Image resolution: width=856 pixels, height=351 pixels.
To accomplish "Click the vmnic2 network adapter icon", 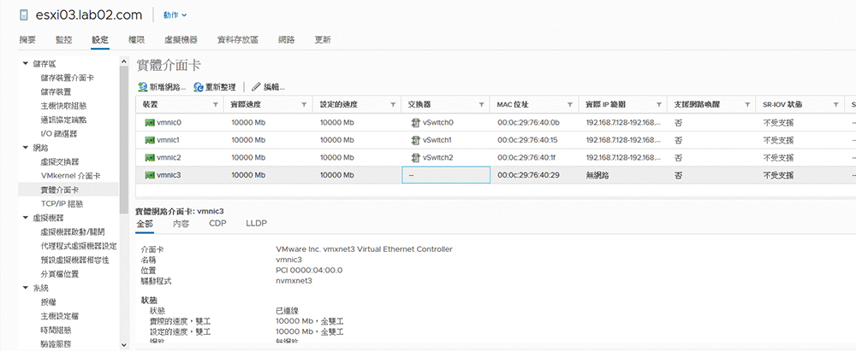I will [150, 157].
